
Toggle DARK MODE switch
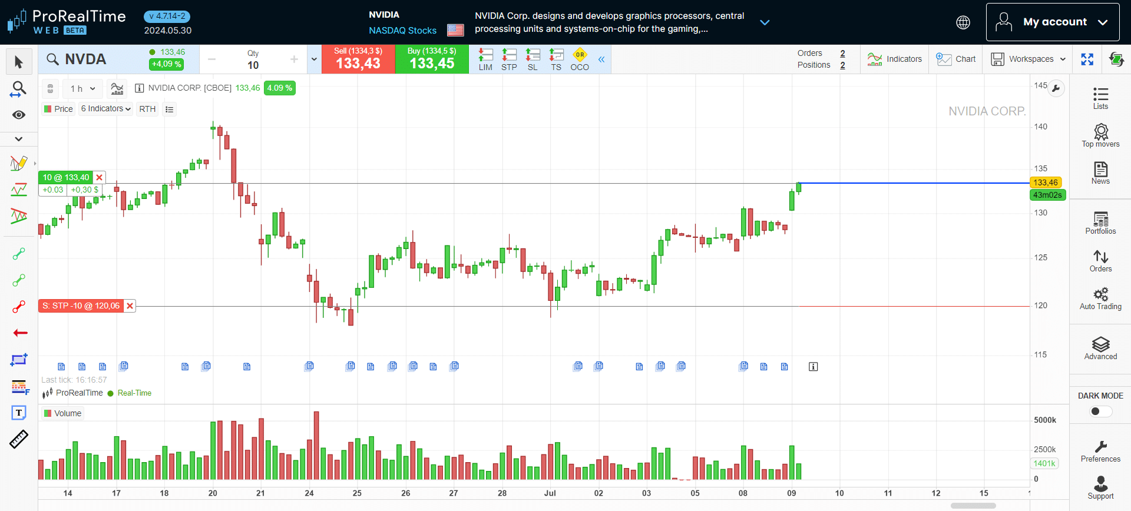(1100, 412)
